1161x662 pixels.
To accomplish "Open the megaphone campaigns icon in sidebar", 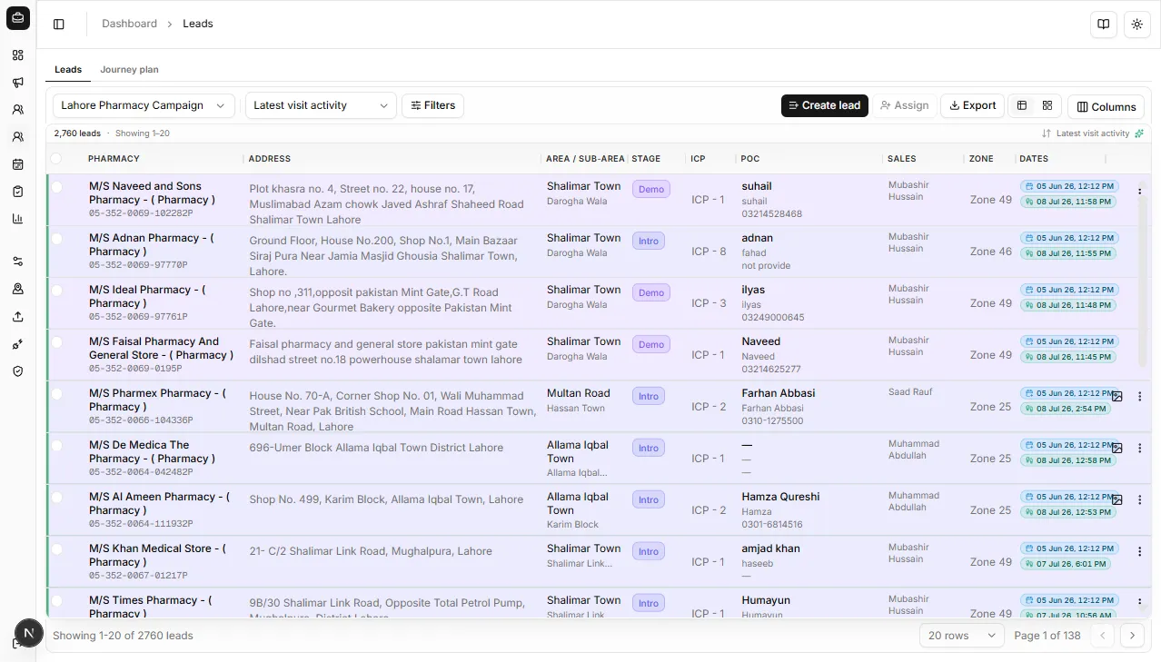I will coord(17,83).
